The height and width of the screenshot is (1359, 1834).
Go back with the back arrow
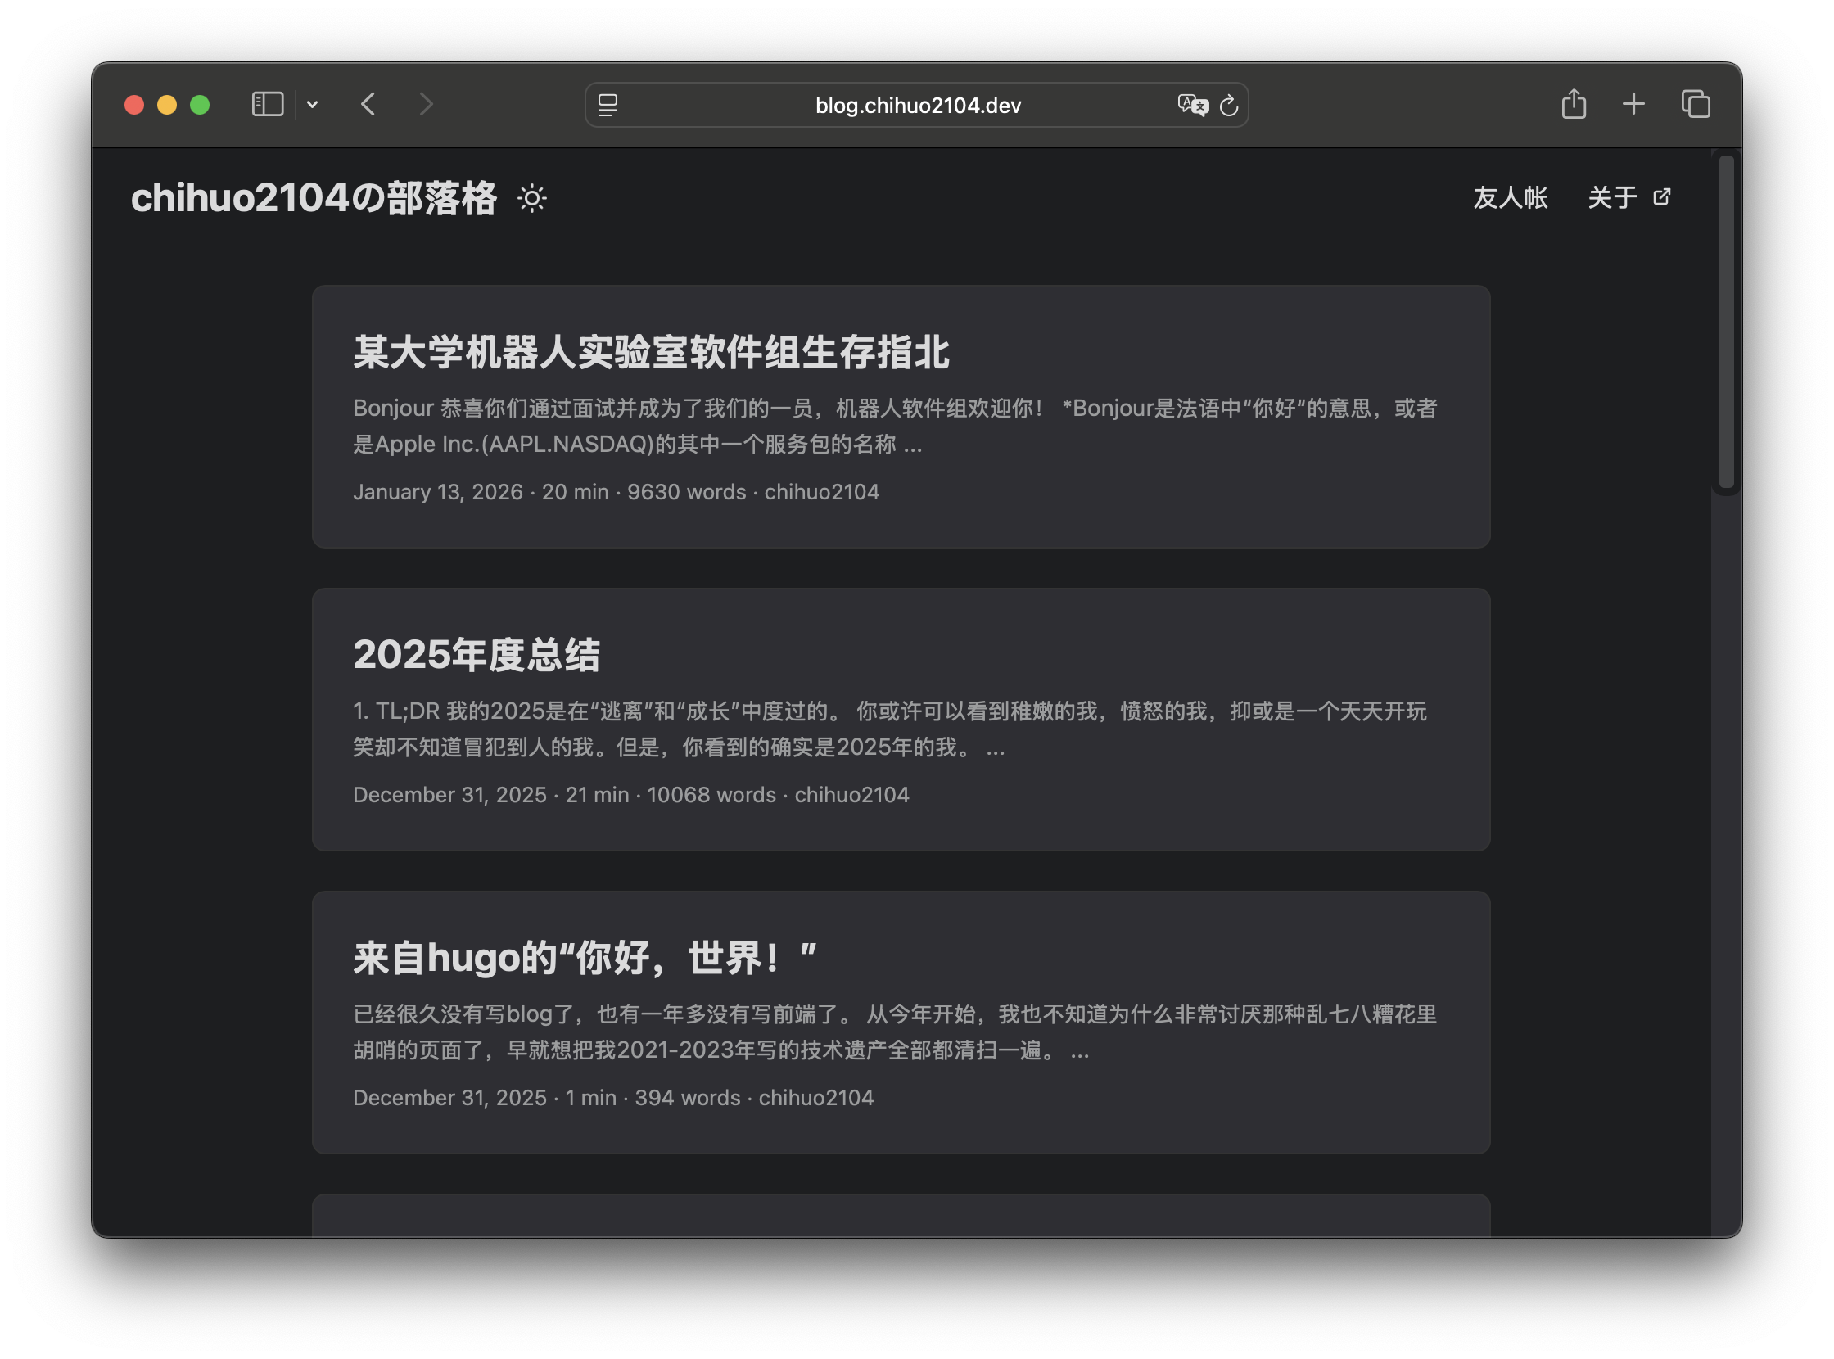[368, 105]
